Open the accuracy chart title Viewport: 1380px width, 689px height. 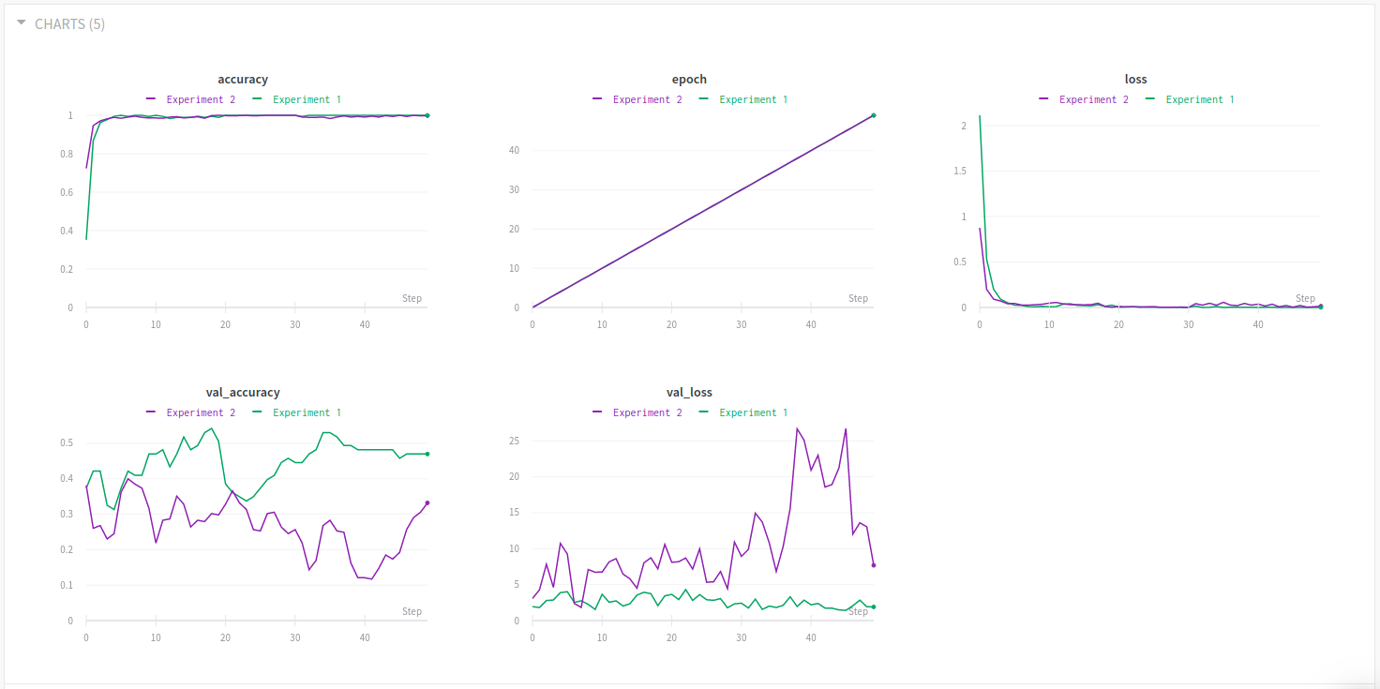[243, 80]
